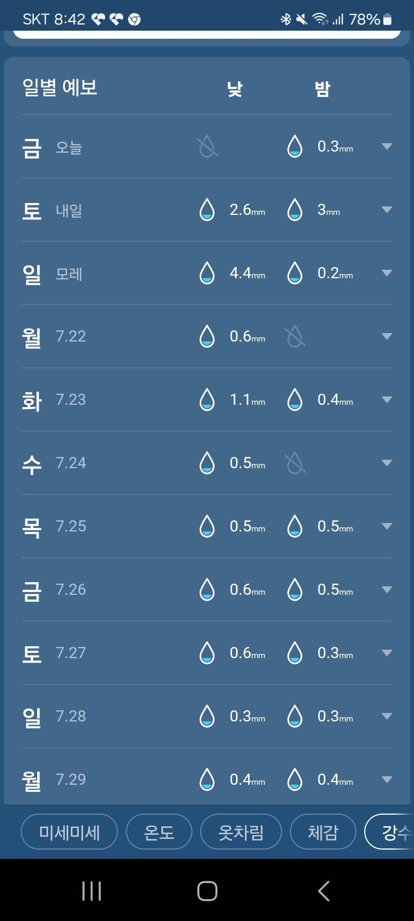Select the 체감 button
This screenshot has width=414, height=921.
323,832
